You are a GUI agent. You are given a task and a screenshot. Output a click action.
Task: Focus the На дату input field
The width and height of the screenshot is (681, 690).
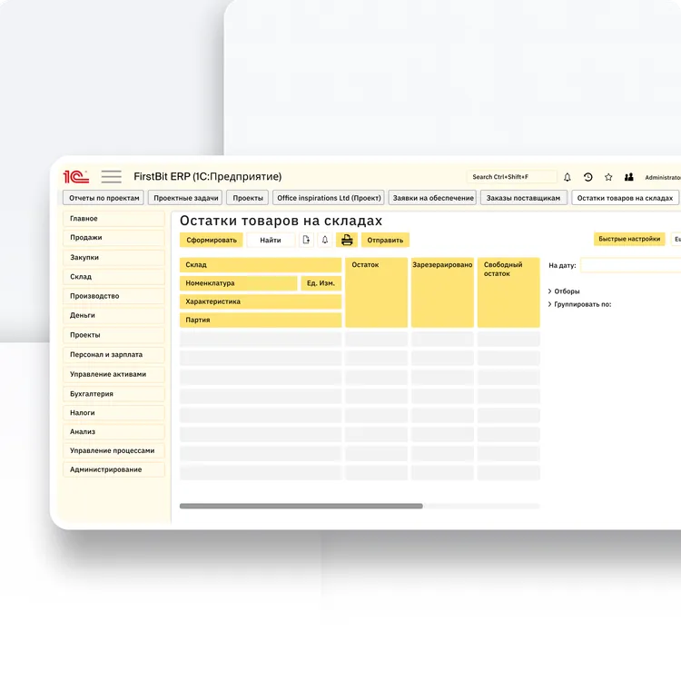[x=630, y=265]
